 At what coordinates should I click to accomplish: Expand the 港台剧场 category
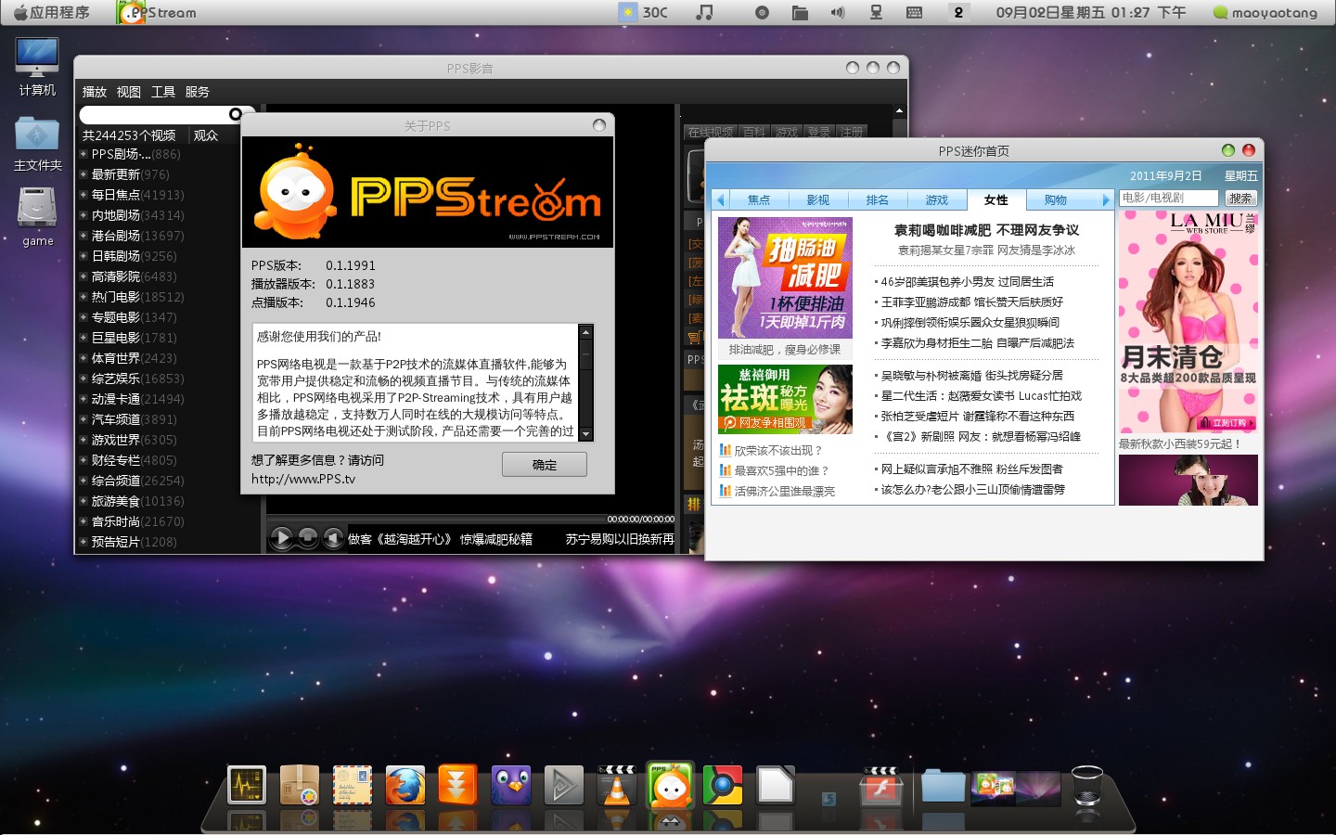83,236
